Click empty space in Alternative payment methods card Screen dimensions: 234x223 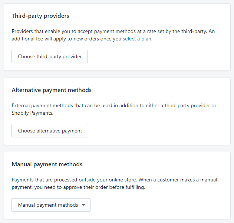[167, 131]
